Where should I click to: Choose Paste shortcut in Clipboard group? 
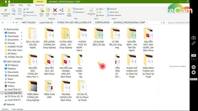point(30,15)
